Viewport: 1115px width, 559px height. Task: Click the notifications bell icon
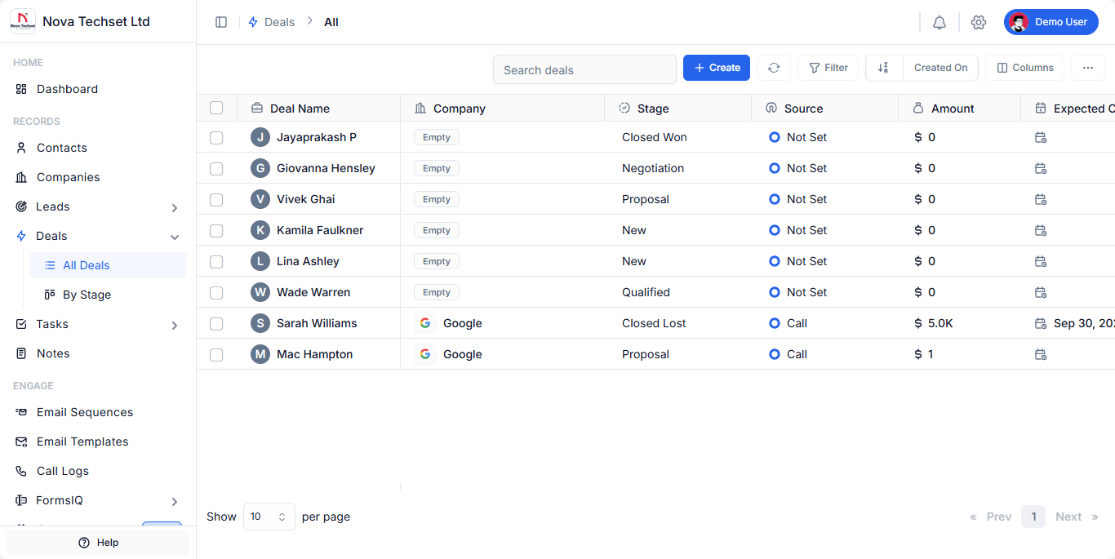click(x=940, y=22)
